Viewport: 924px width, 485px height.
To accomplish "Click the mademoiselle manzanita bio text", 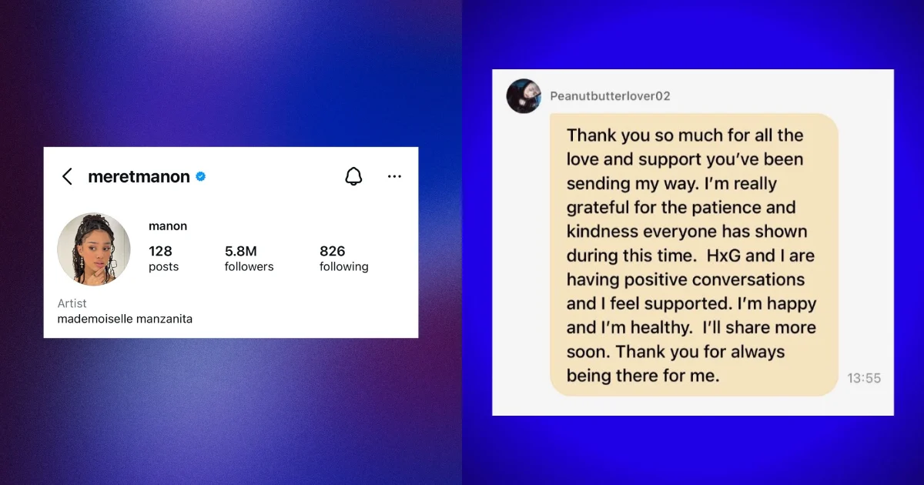I will tap(125, 319).
